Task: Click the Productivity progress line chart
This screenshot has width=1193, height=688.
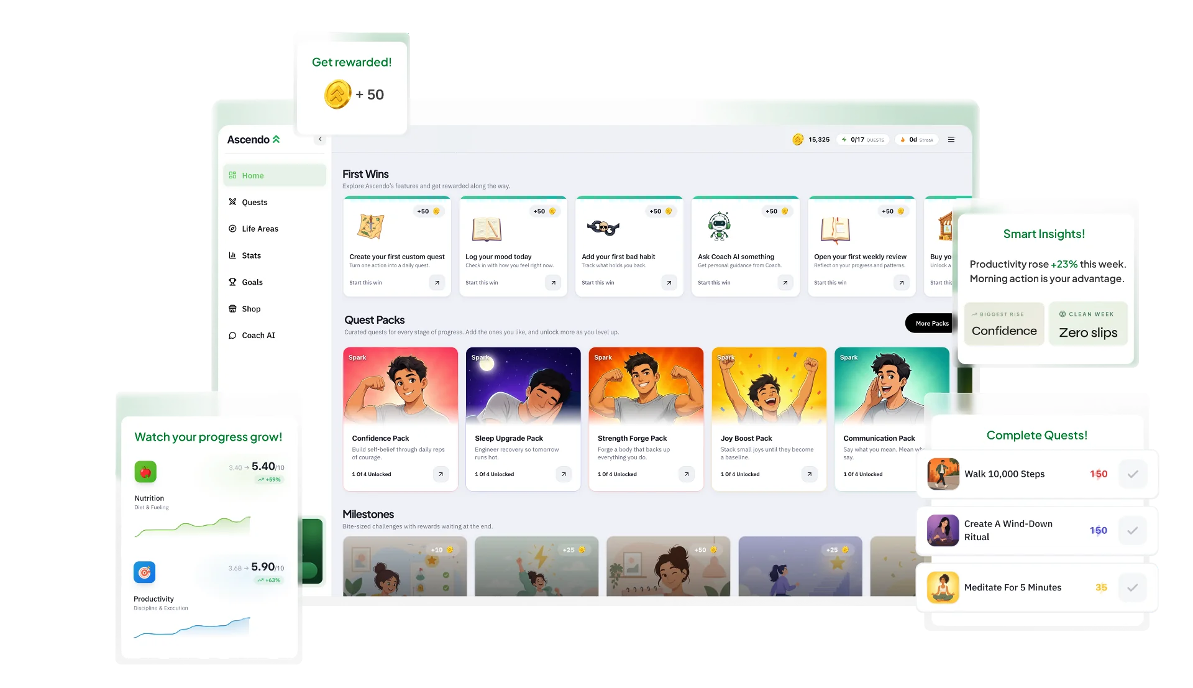Action: tap(192, 628)
